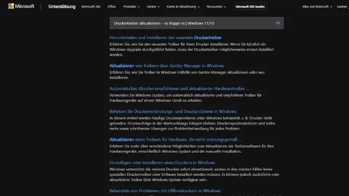The width and height of the screenshot is (349, 196).
Task: Open the Unterstützung home link
Action: (62, 7)
